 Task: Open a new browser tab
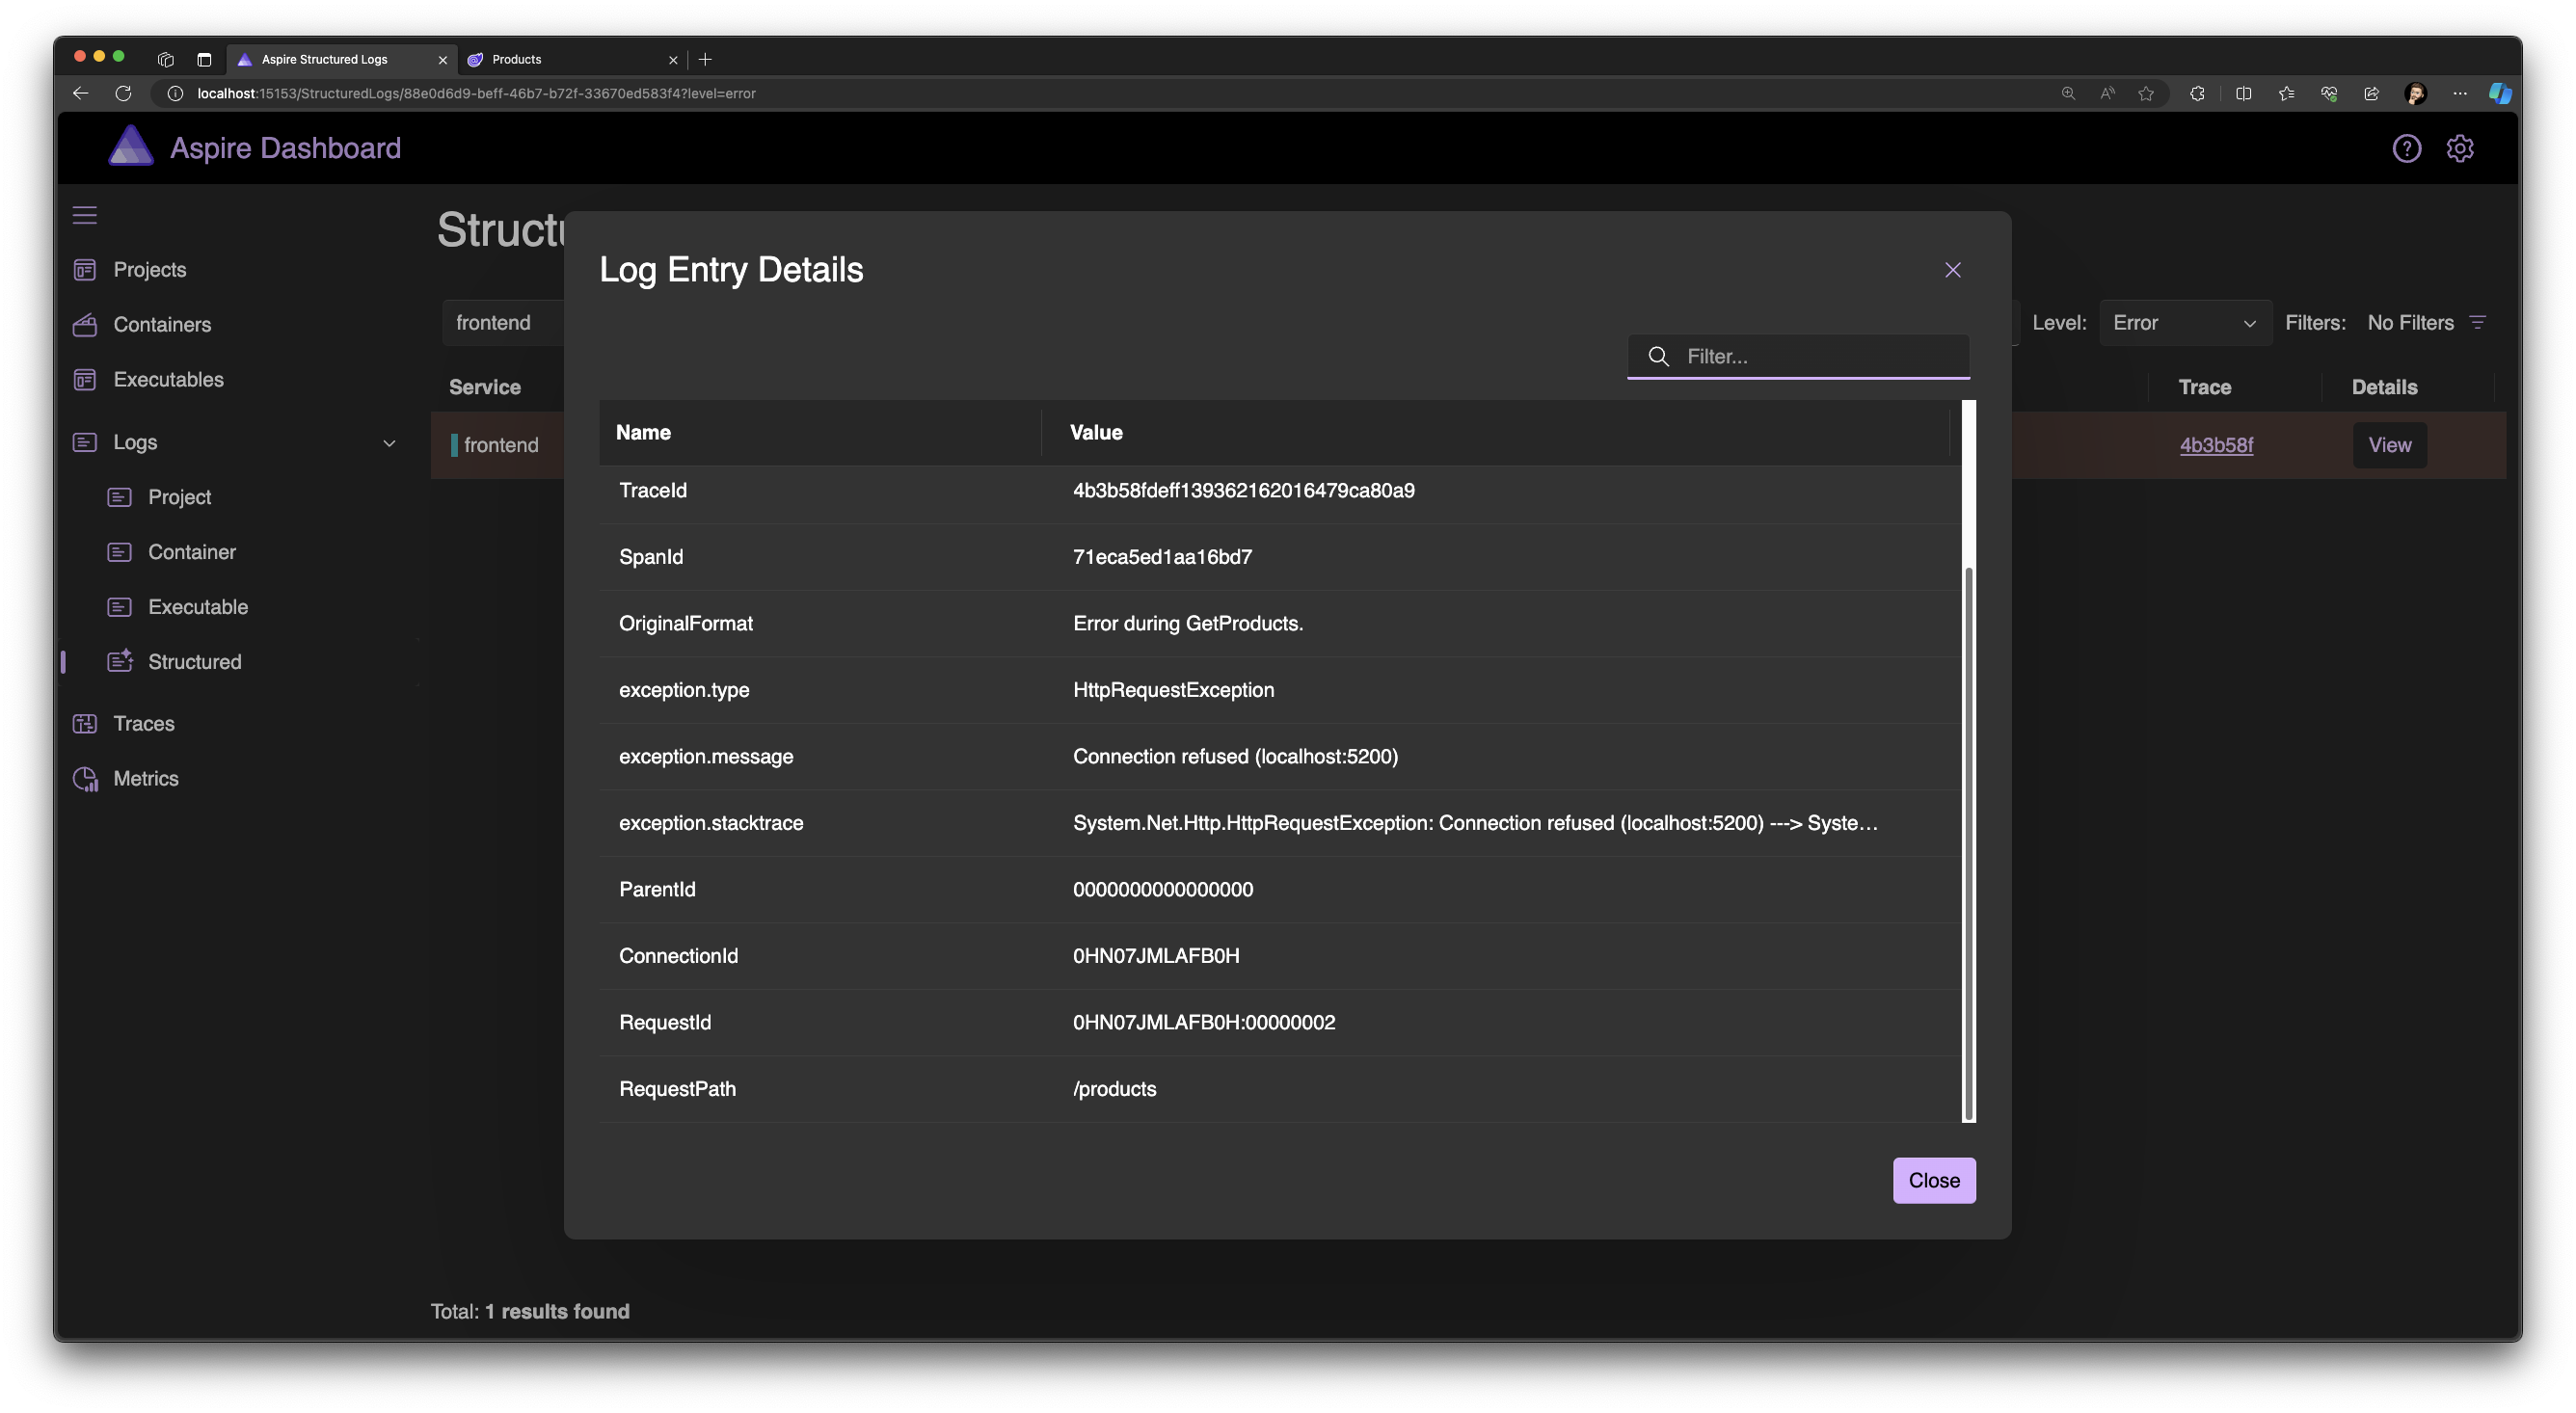point(705,59)
